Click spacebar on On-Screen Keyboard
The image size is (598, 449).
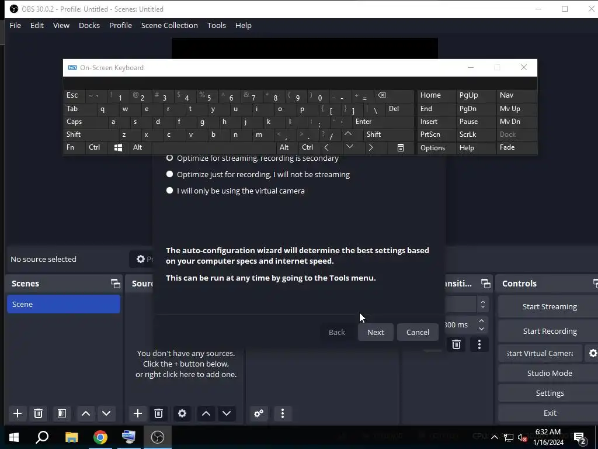[214, 148]
